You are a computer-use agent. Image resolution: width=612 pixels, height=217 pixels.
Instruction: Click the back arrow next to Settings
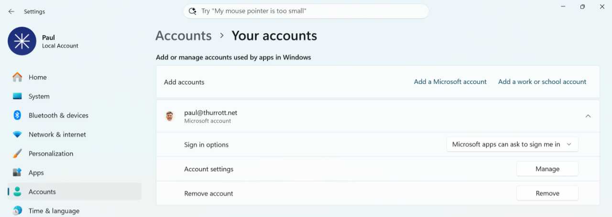11,11
